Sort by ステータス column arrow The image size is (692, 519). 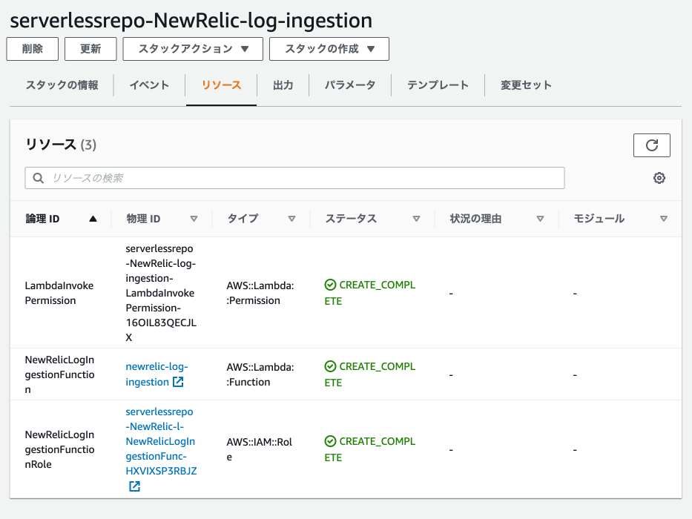point(416,219)
